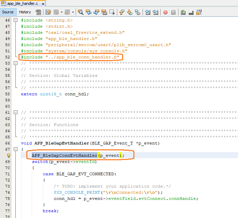Screen dimensions: 238x218
Task: Collapse the APP_BleGapEvtHandler function fold
Action: 15,149
